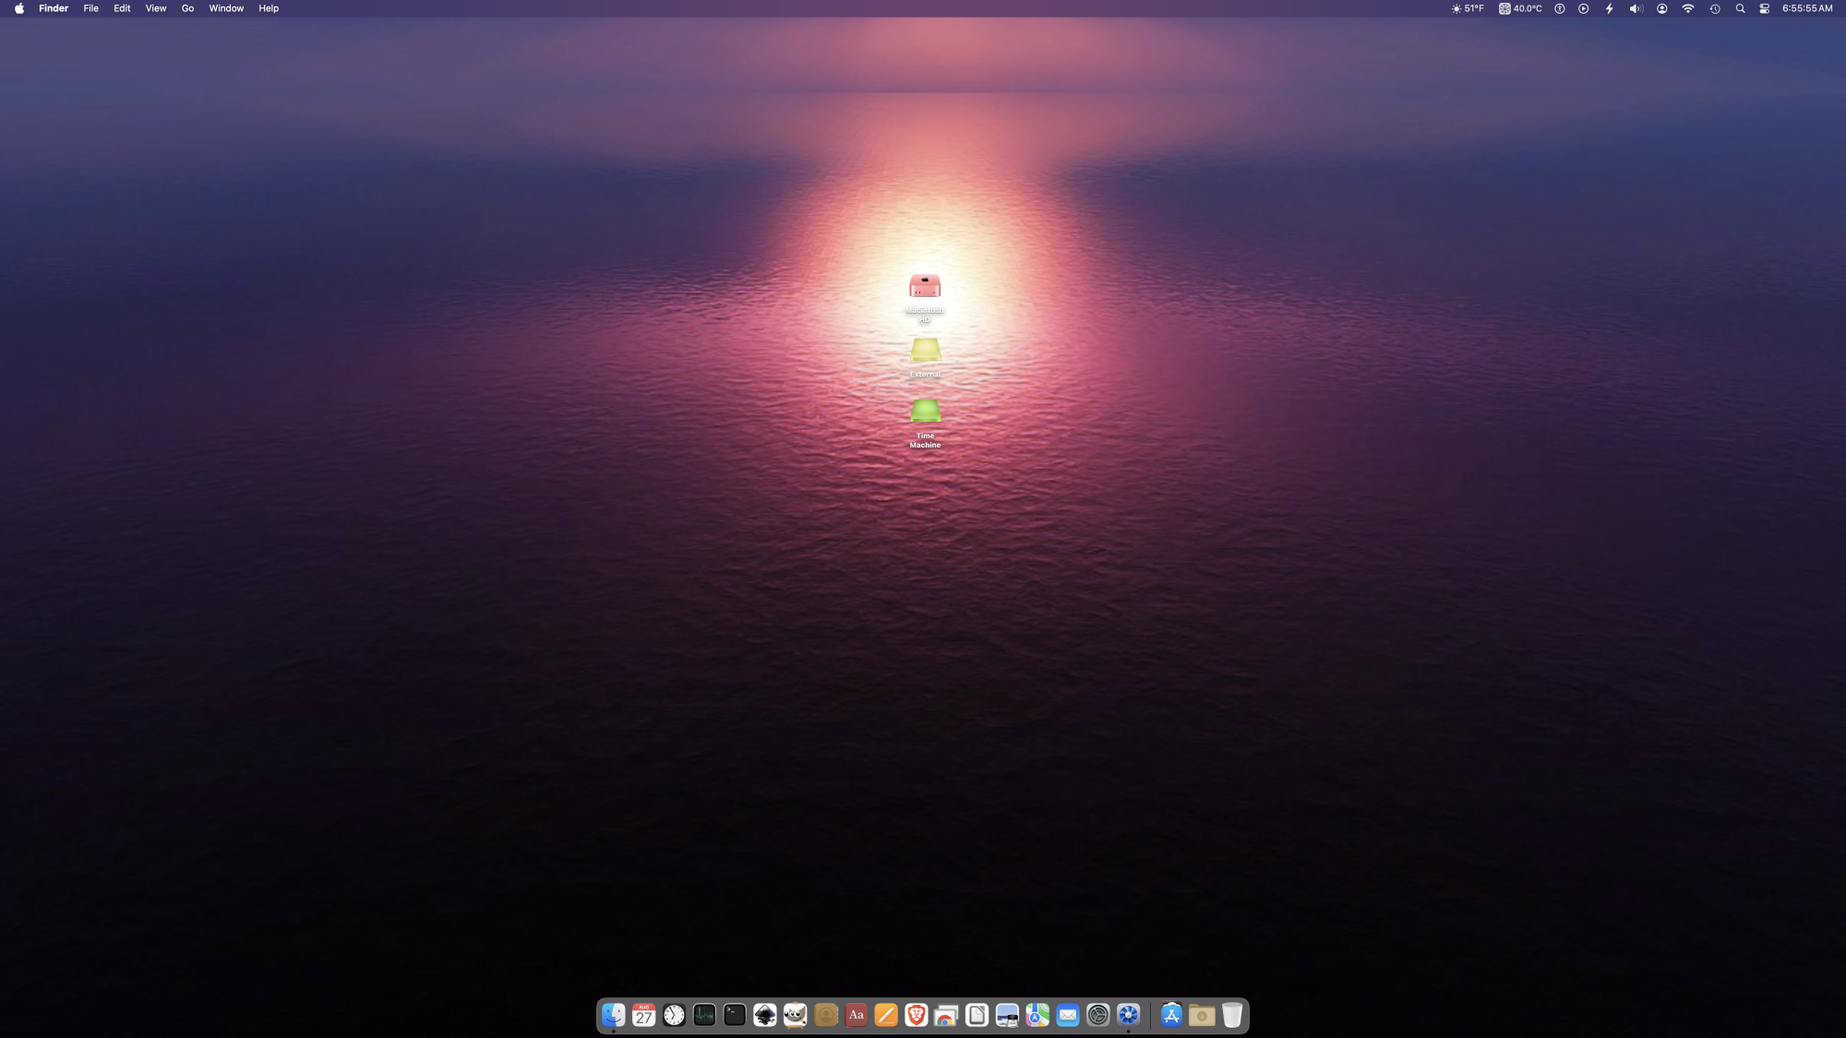Open Inkscape from the Dock
The width and height of the screenshot is (1846, 1038).
pyautogui.click(x=764, y=1015)
